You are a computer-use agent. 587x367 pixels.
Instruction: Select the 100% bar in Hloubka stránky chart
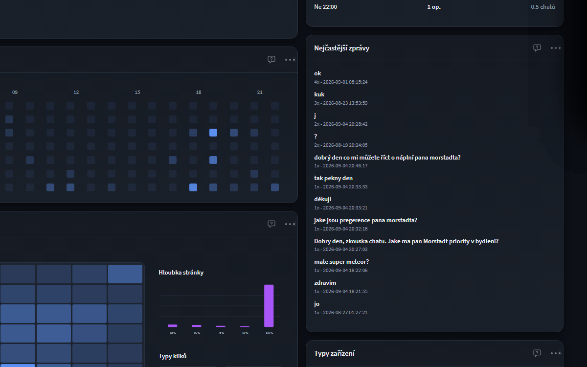269,306
